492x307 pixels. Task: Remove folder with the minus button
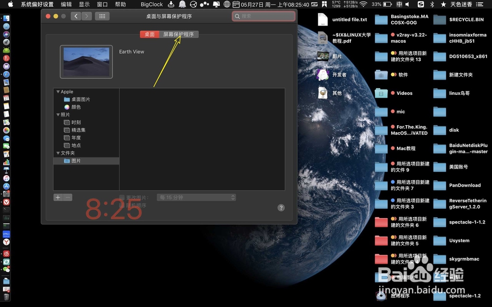pos(68,197)
